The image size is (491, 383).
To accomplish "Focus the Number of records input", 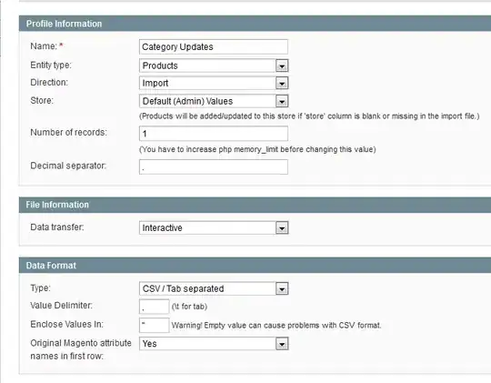I will coord(214,134).
